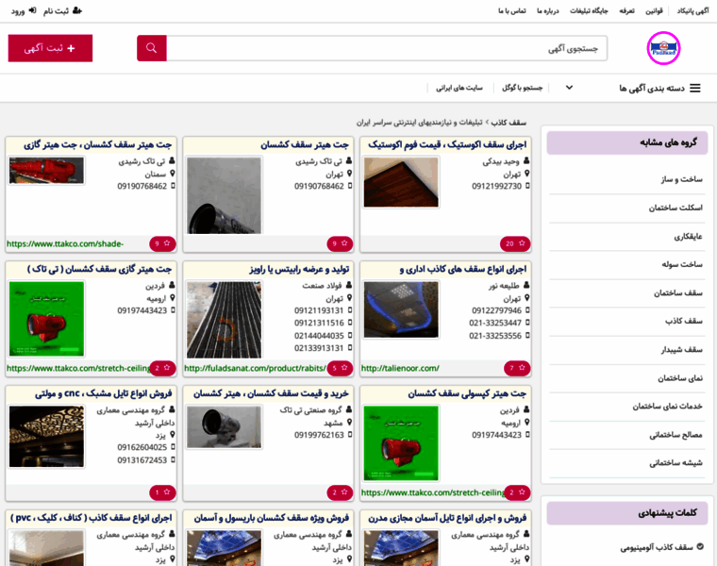
Task: Click suggested keyword سقف کاذب آلومینیومی
Action: point(657,547)
